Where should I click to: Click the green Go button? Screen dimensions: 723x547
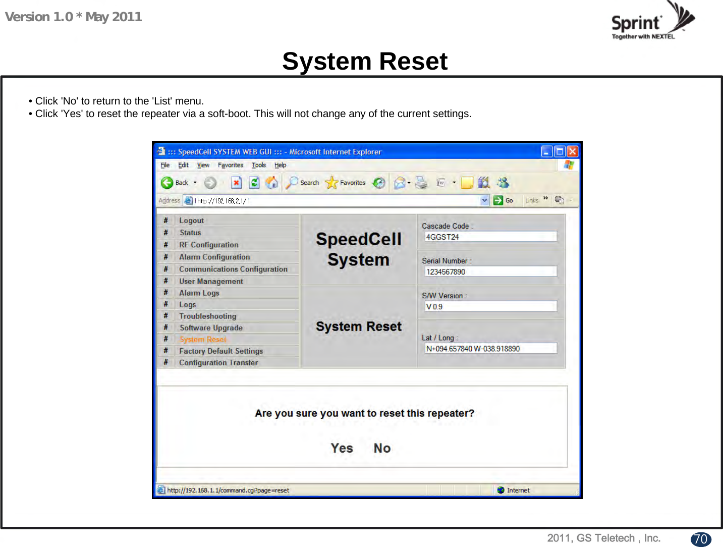[x=503, y=200]
